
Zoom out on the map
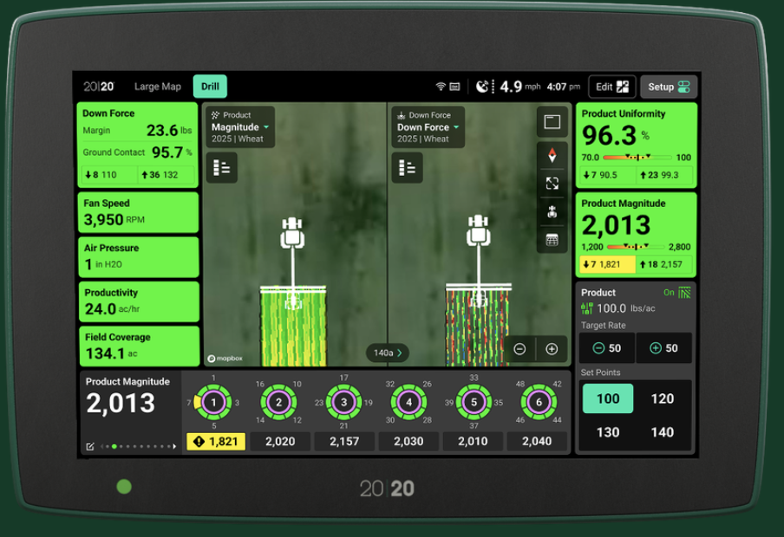520,349
